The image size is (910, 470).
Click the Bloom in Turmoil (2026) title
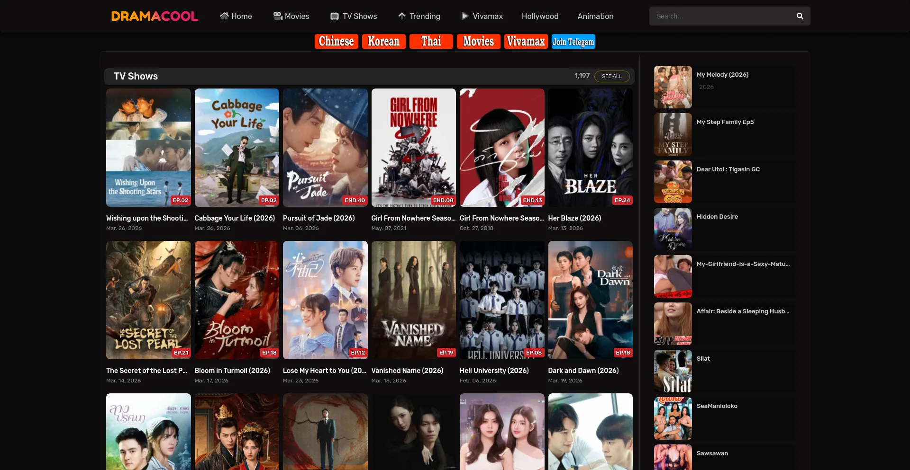coord(232,371)
